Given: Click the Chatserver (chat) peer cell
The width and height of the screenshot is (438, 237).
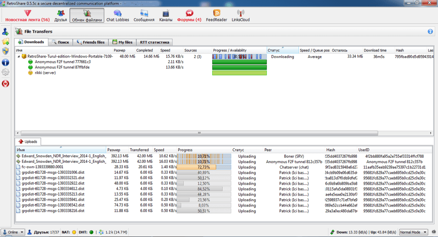Looking at the screenshot, I should [x=294, y=167].
